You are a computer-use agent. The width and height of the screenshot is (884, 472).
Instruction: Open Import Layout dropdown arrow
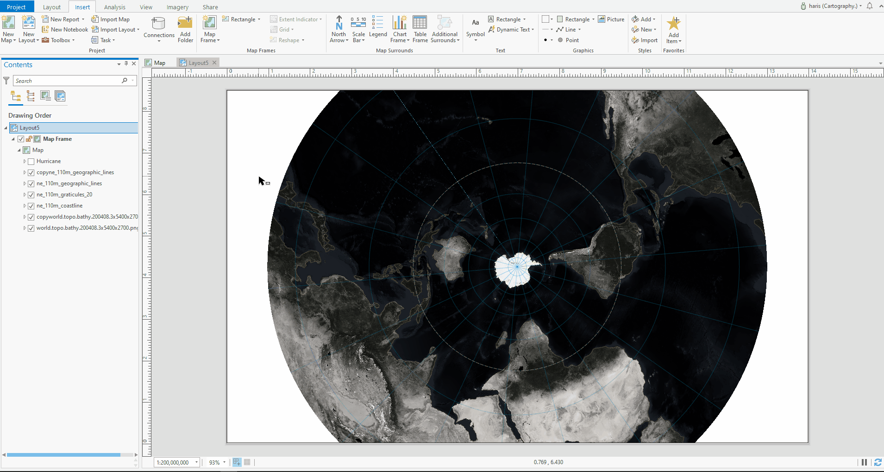[x=138, y=30]
